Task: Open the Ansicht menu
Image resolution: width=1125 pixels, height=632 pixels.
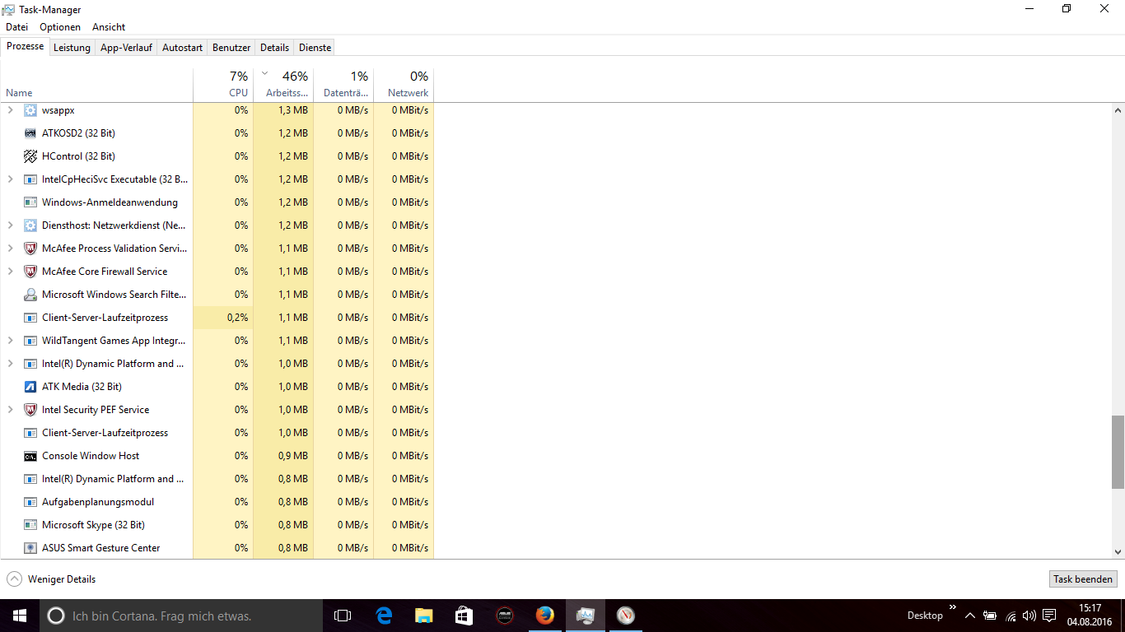Action: [109, 27]
